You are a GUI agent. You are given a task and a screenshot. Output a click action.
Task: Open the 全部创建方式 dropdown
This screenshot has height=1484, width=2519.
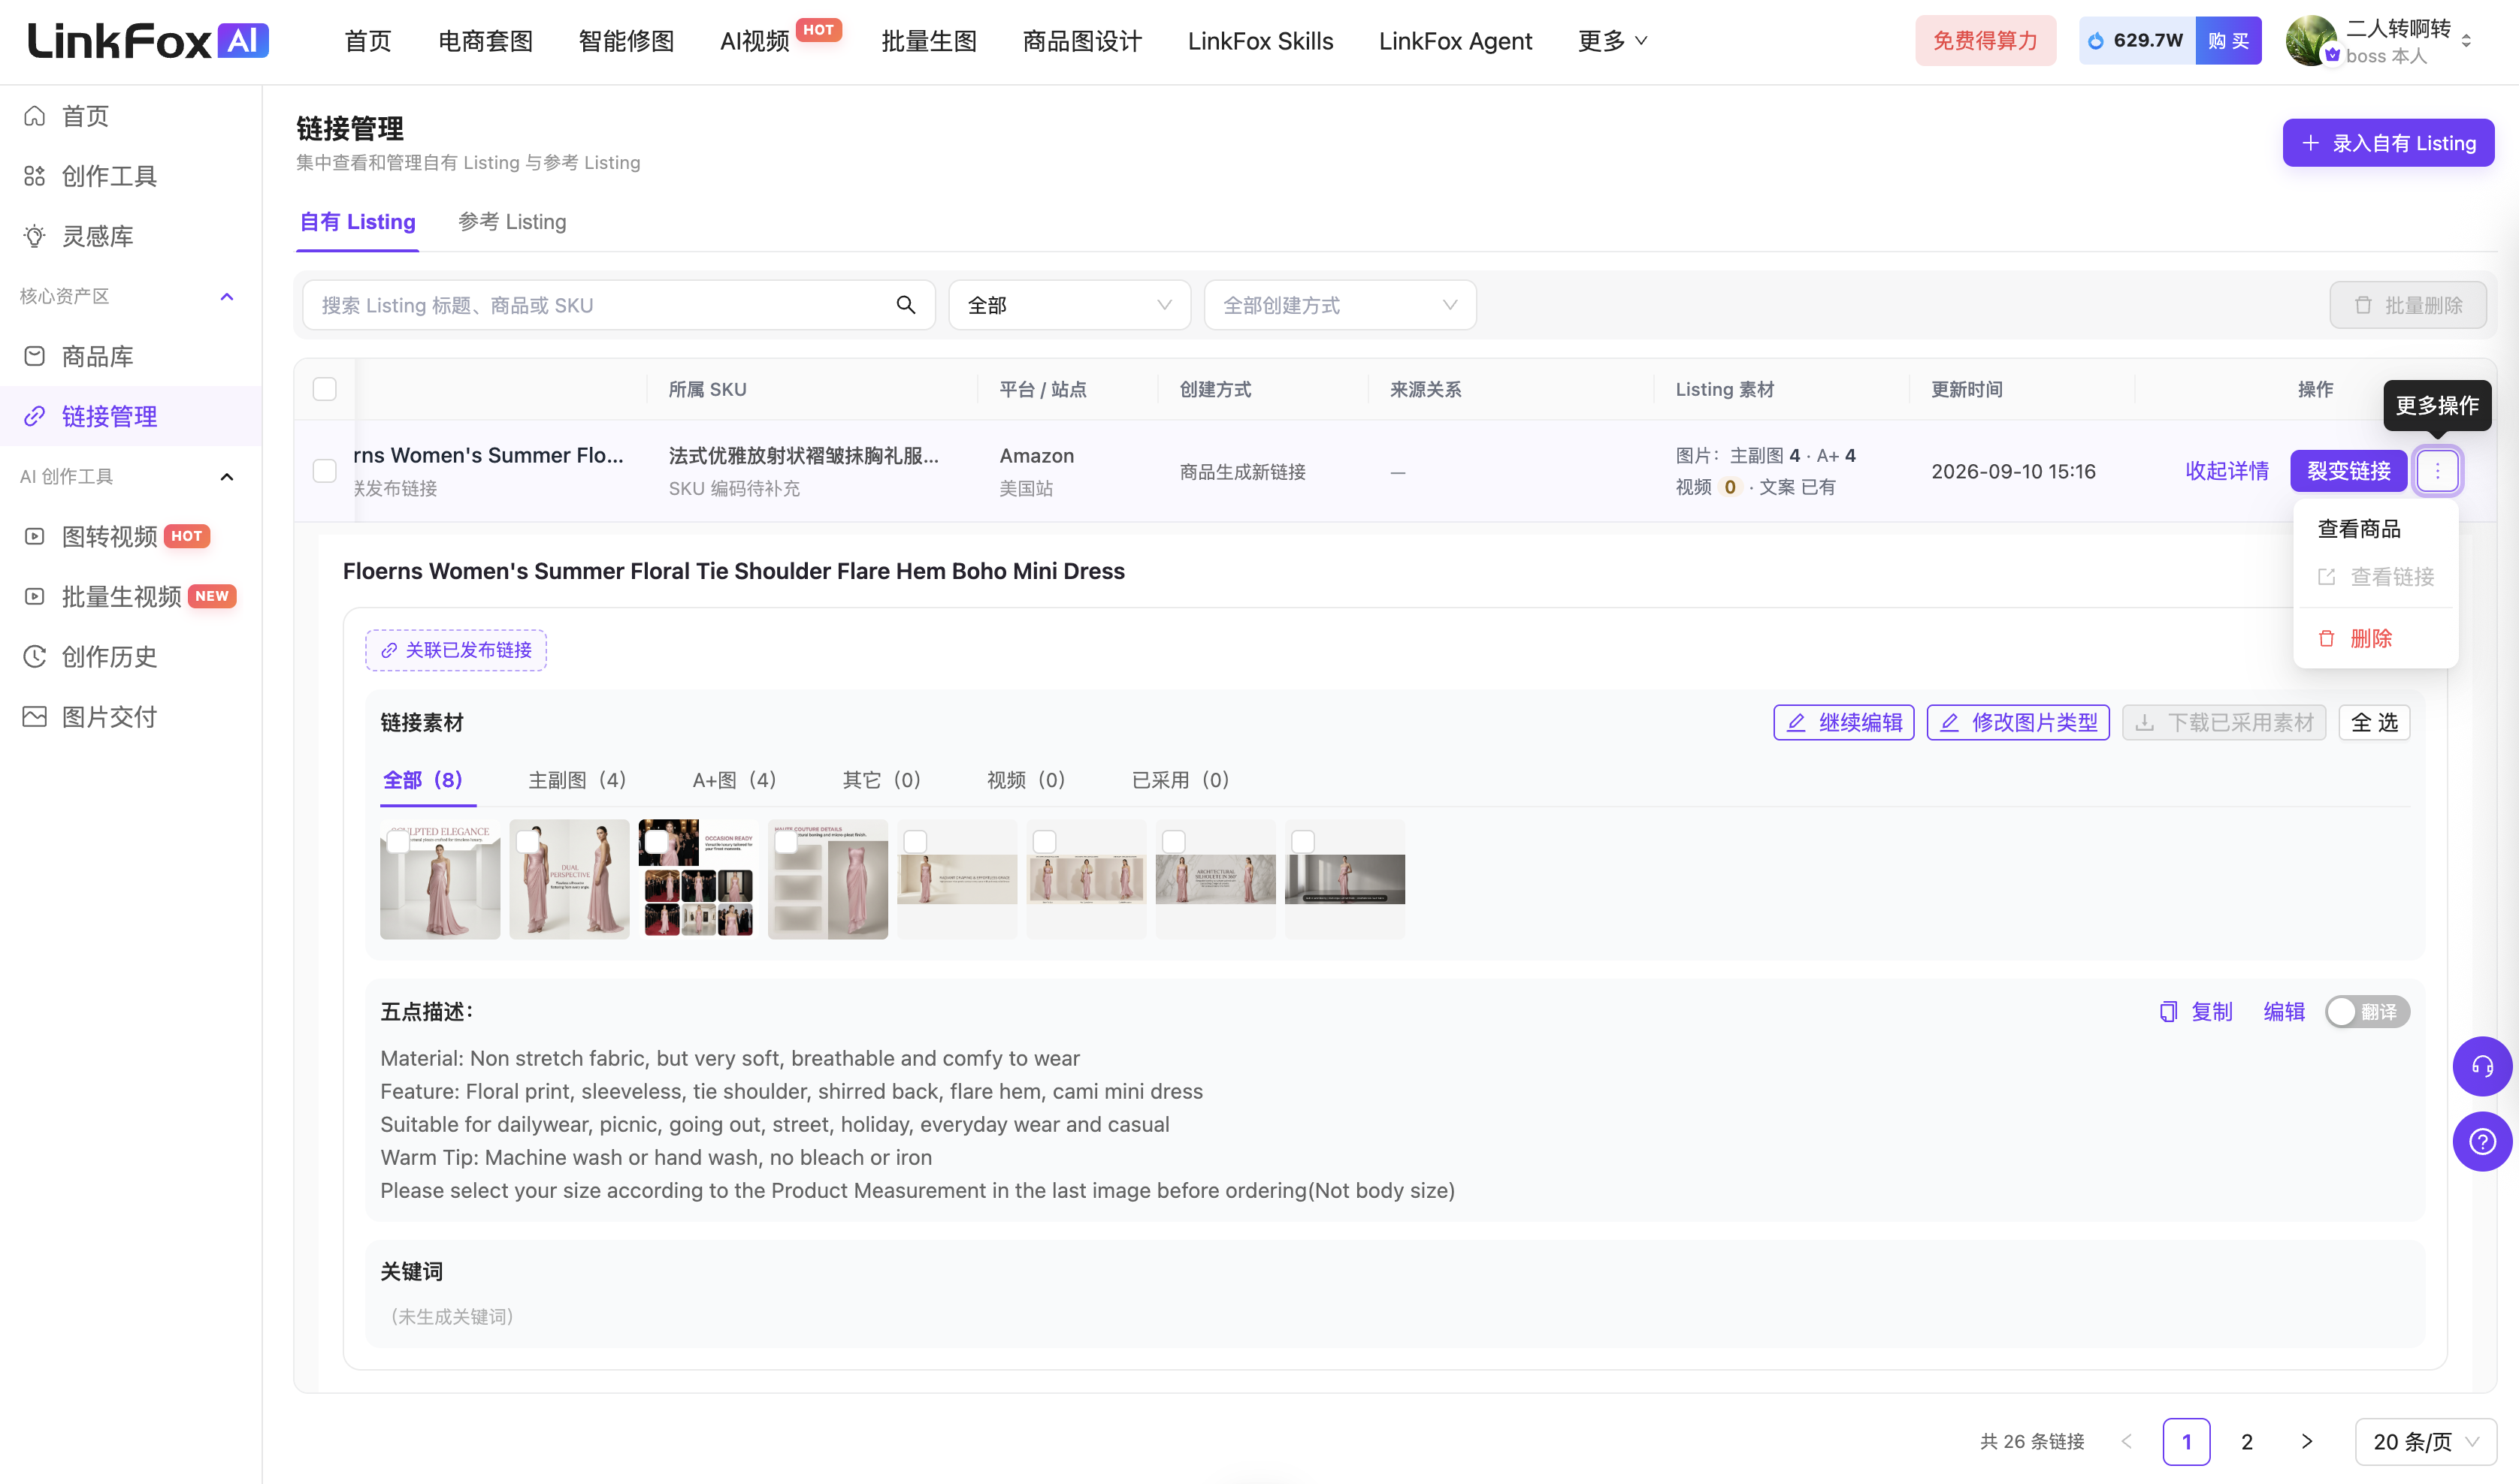1339,305
